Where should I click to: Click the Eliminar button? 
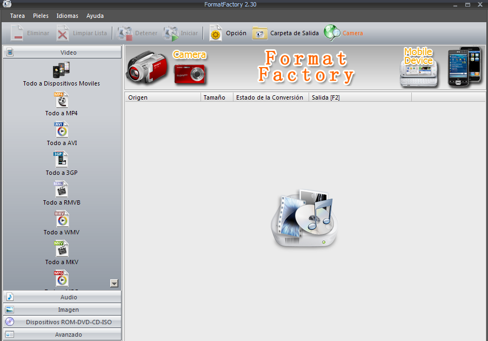30,32
